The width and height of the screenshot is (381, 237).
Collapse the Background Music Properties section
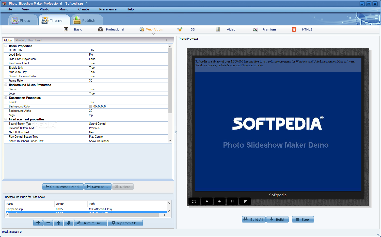coord(6,85)
